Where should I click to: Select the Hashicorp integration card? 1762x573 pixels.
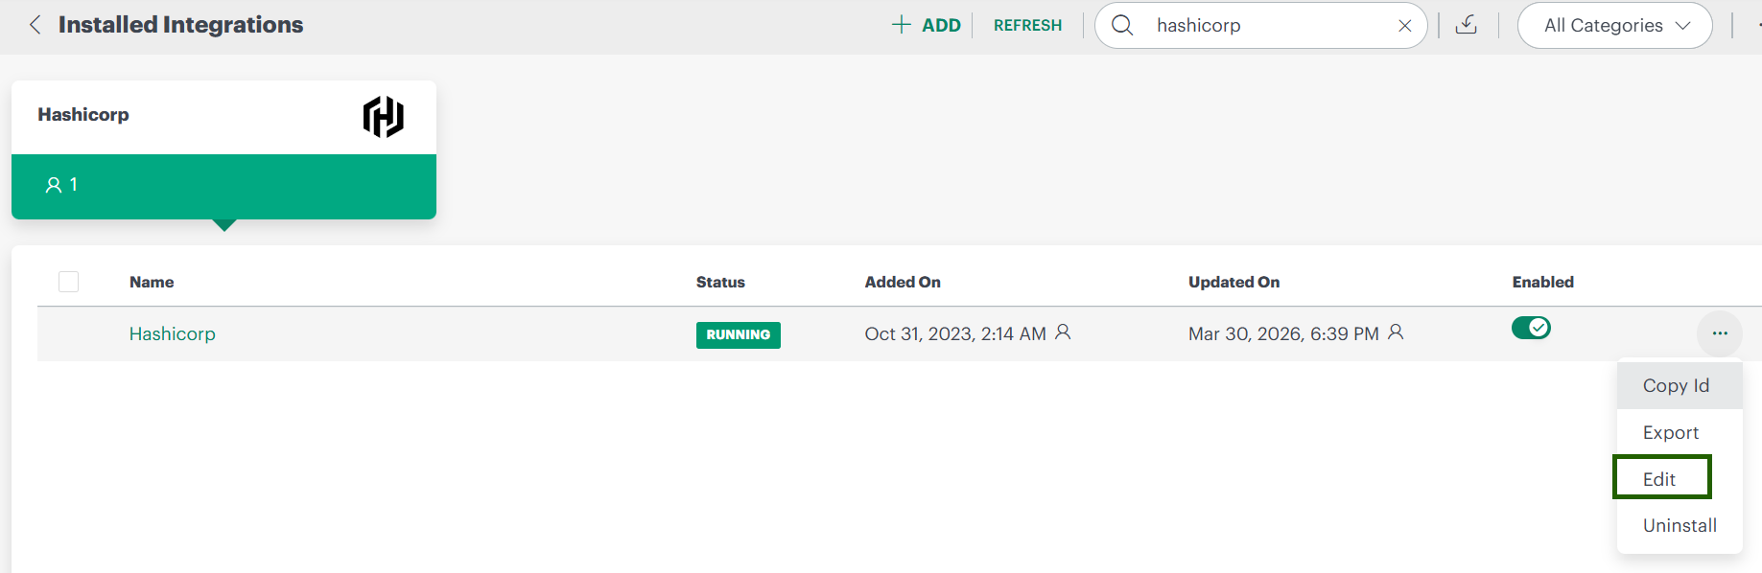tap(223, 149)
